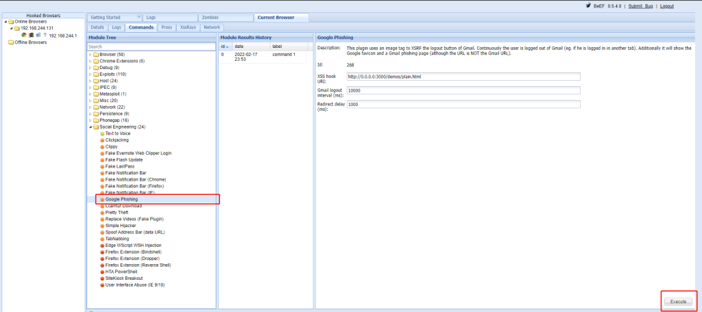The image size is (702, 312).
Task: Click the green status dot of Text to Voice
Action: (x=102, y=133)
